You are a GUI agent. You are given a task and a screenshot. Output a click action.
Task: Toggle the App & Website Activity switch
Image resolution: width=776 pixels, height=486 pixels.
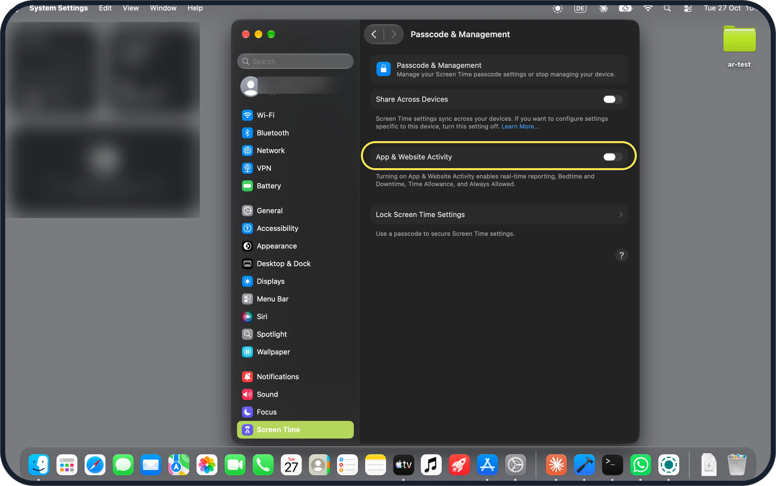pyautogui.click(x=612, y=157)
